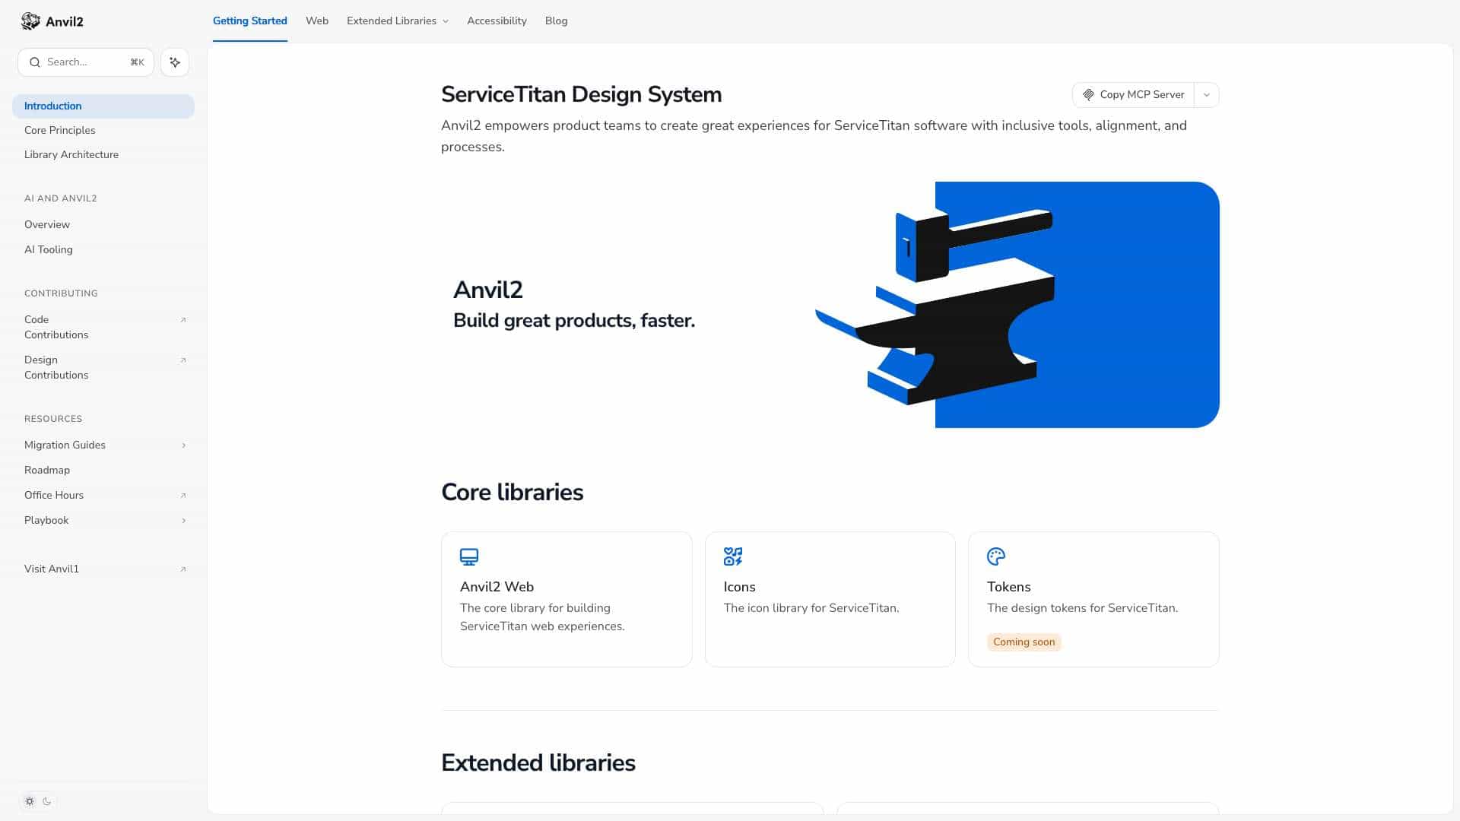Focus the Search input field
Image resolution: width=1460 pixels, height=821 pixels.
tap(86, 62)
